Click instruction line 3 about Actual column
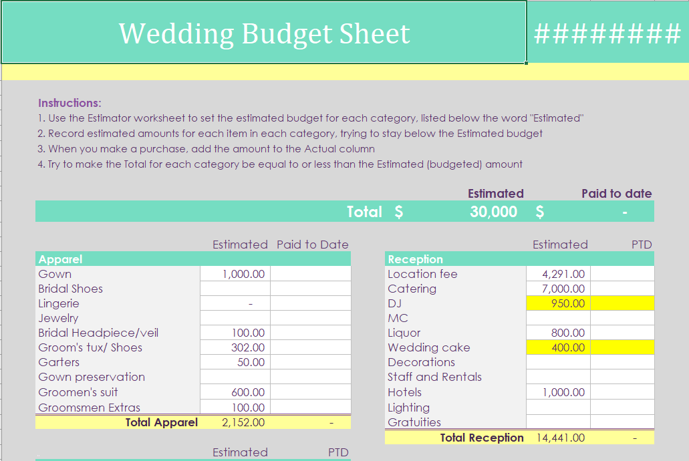The width and height of the screenshot is (689, 461). click(206, 149)
